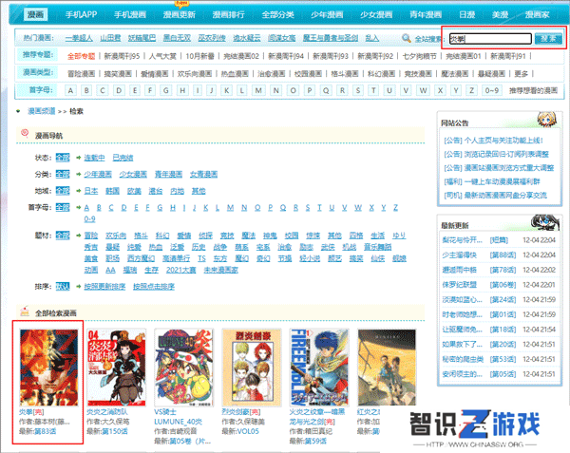Open the VS骑士 LUMUNE_40炎 cover thumbnail
The width and height of the screenshot is (570, 453).
[184, 368]
